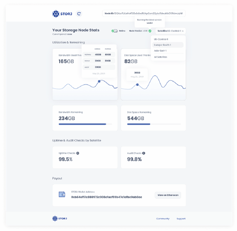The image size is (237, 231).
Task: Click the green node version checkmark
Action: tap(150, 31)
